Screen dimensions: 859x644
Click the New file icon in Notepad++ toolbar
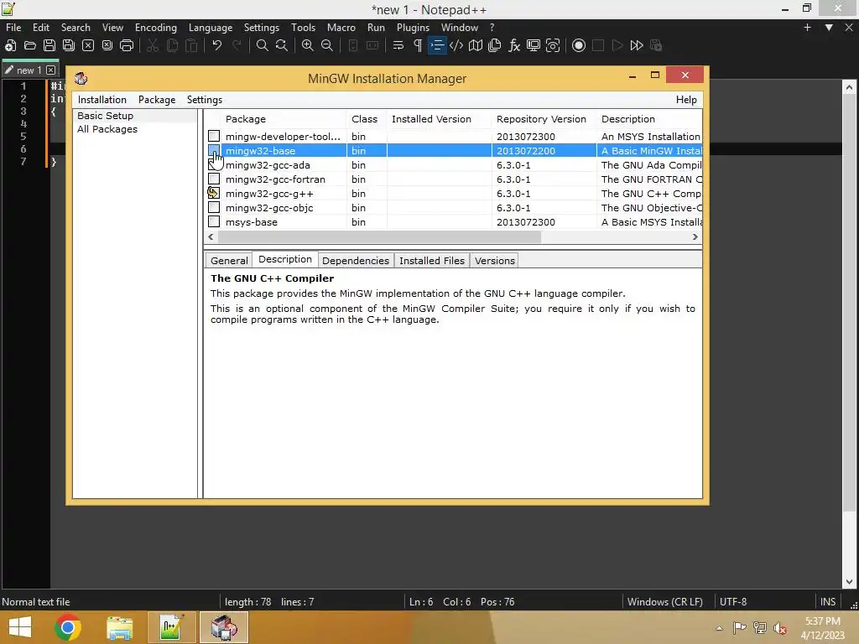(x=10, y=45)
